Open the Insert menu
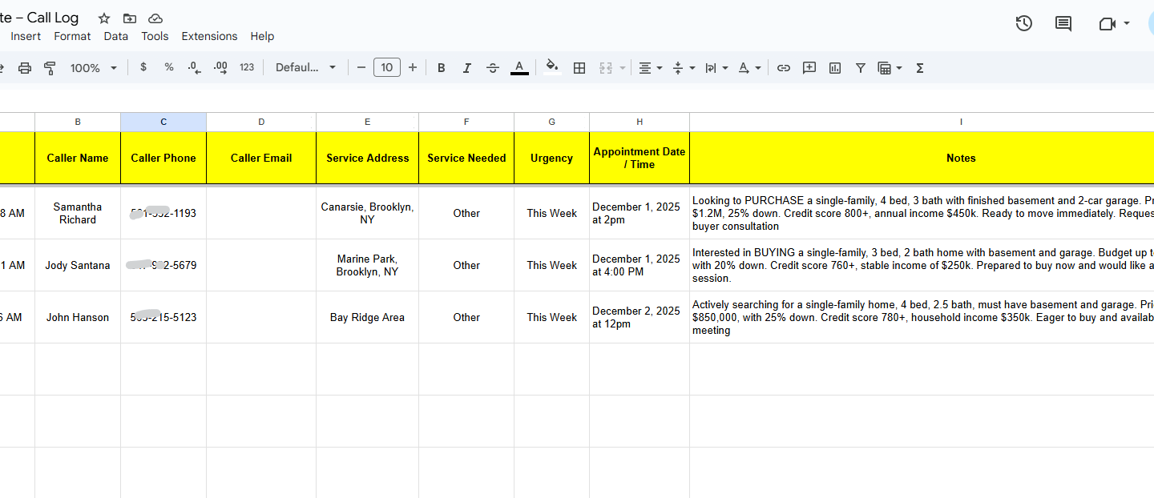The height and width of the screenshot is (498, 1154). (x=26, y=36)
